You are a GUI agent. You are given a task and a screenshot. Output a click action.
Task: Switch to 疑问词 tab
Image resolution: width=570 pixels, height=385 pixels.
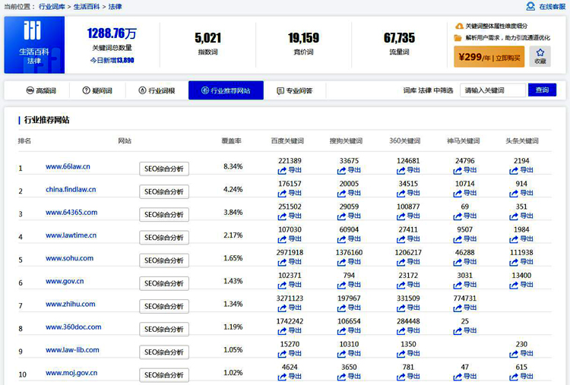tap(97, 90)
